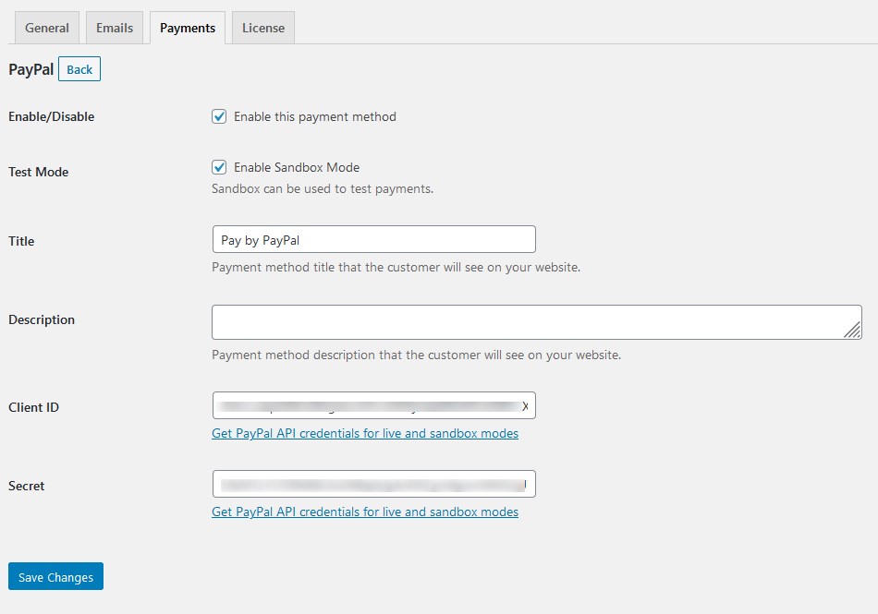Open PayPal API credentials link under Secret
This screenshot has height=614, width=878.
click(365, 512)
